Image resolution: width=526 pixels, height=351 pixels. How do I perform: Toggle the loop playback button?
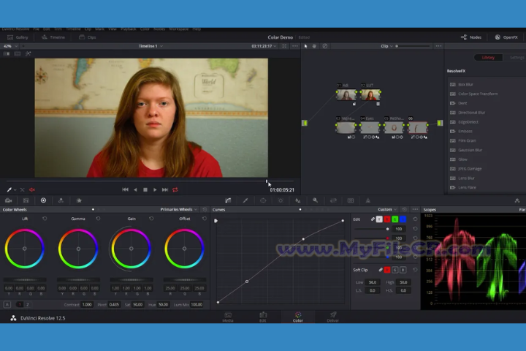(x=175, y=190)
